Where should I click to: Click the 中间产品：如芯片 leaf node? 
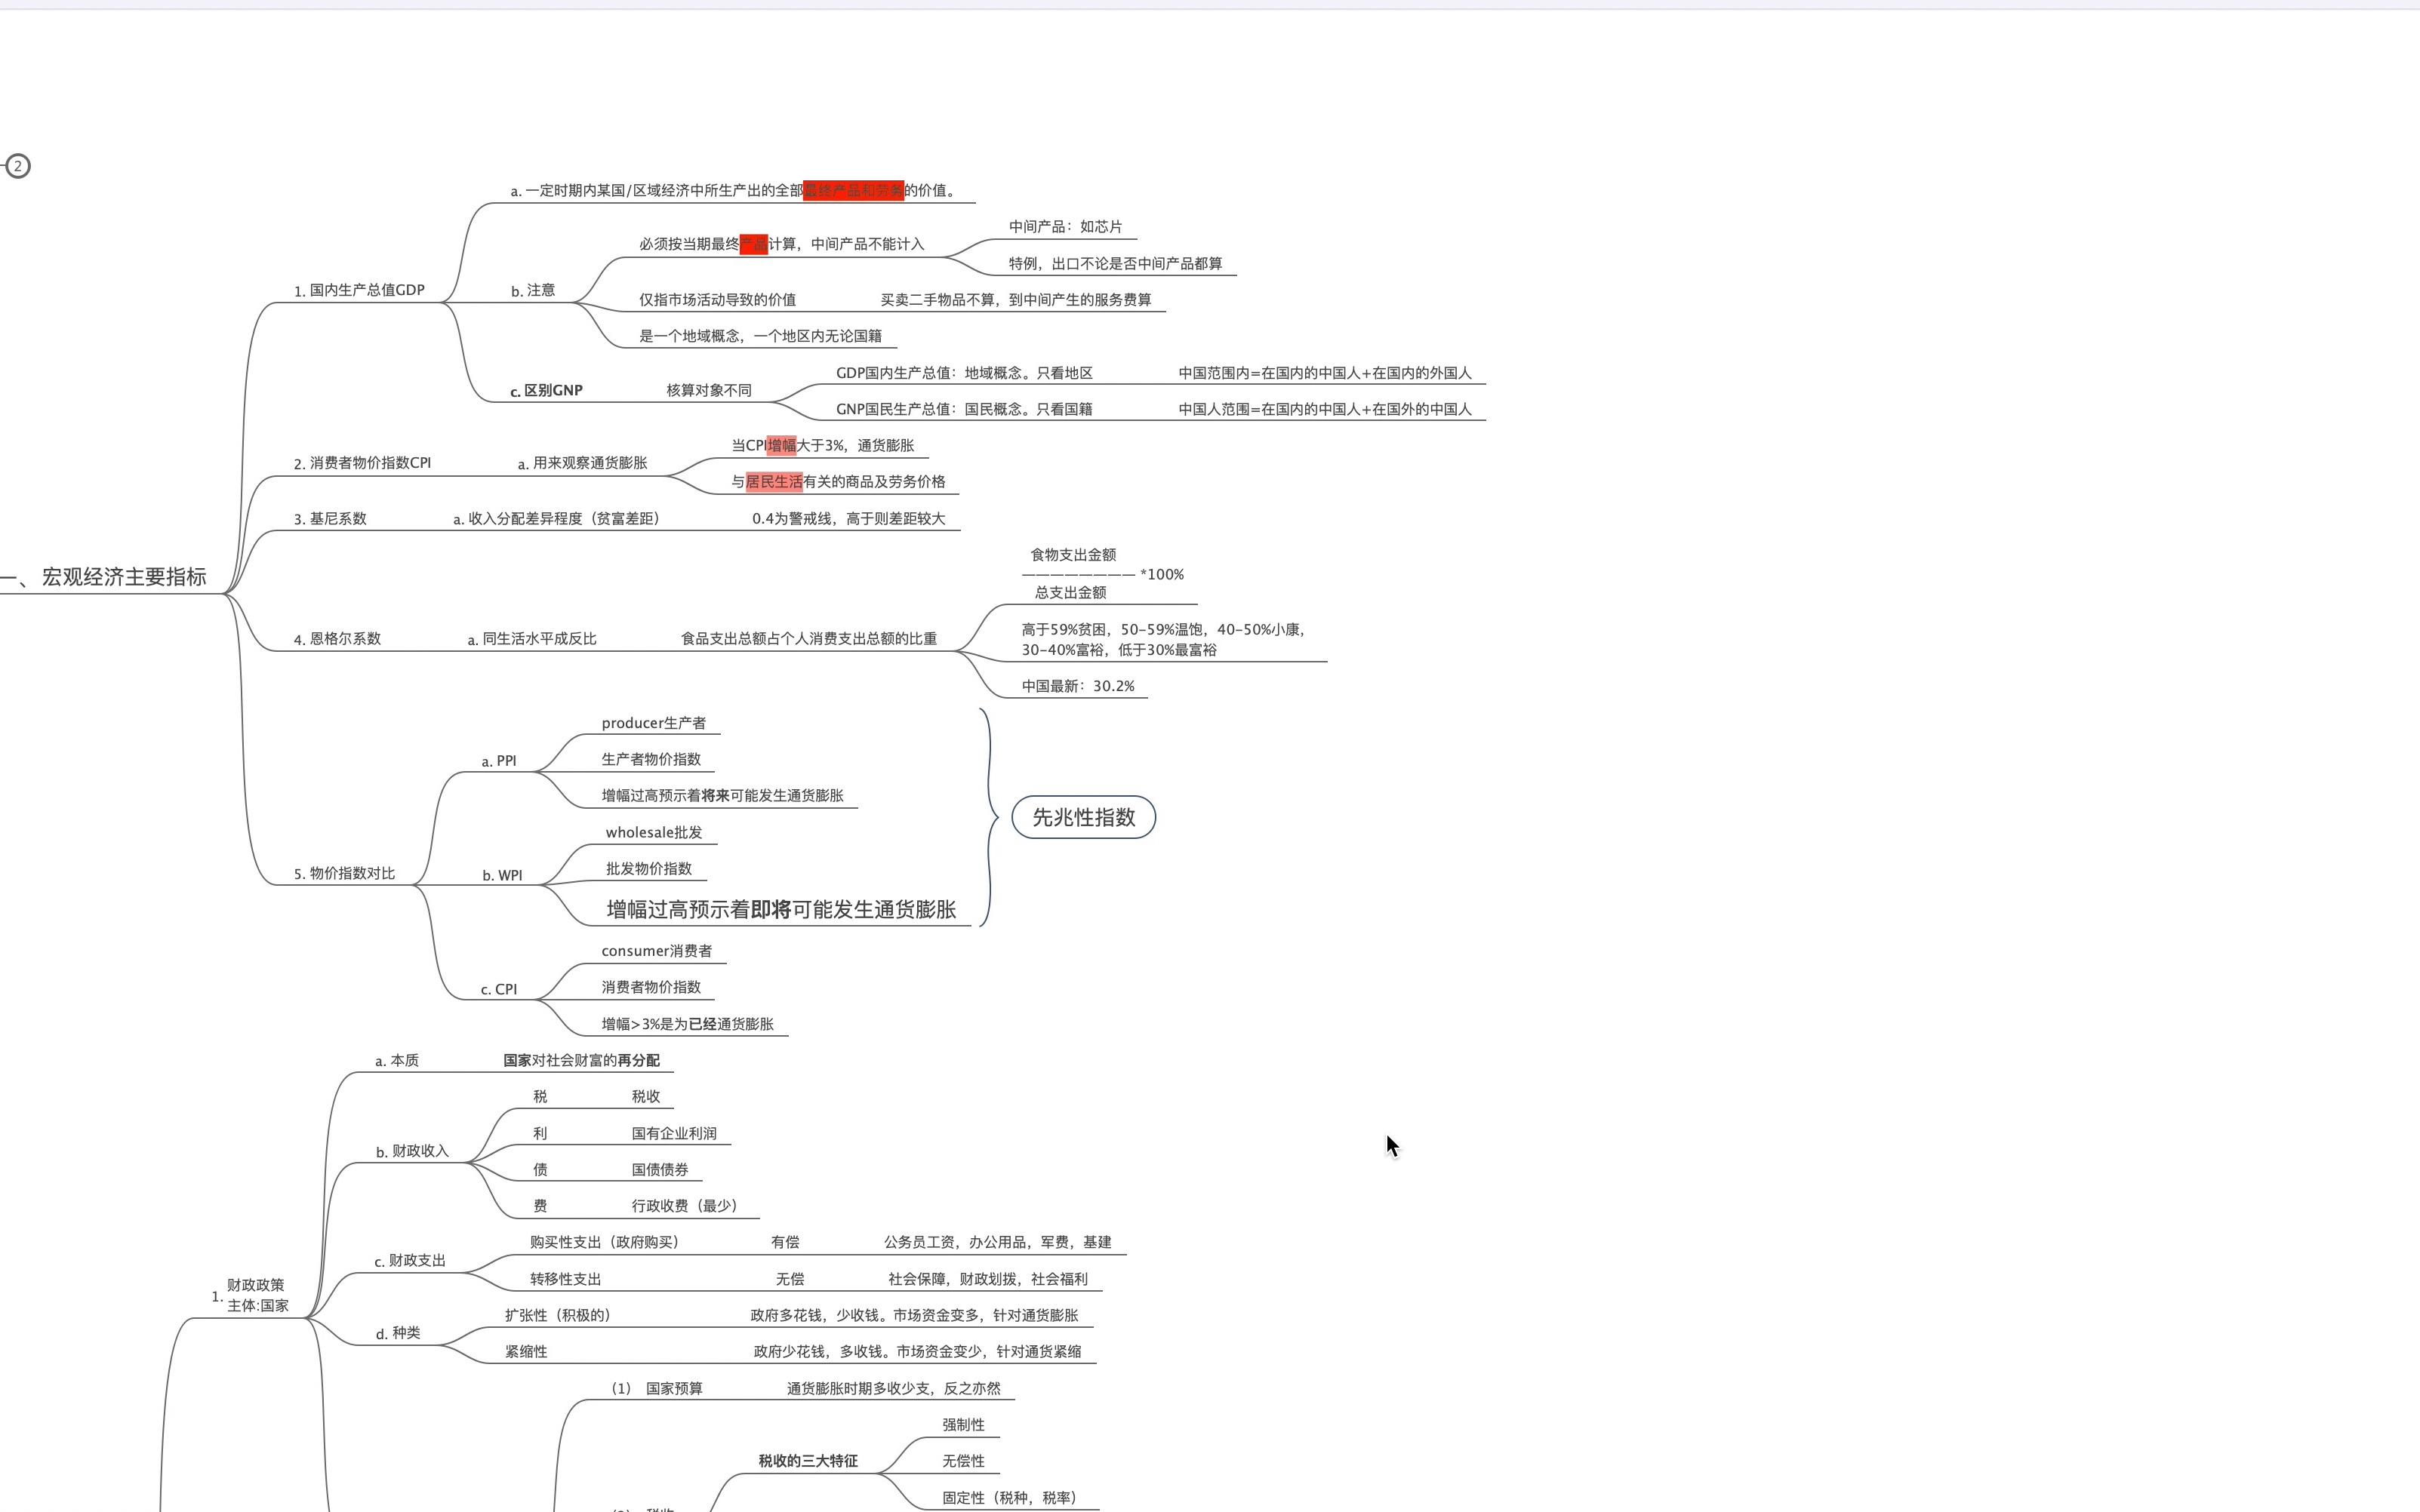[x=1064, y=227]
